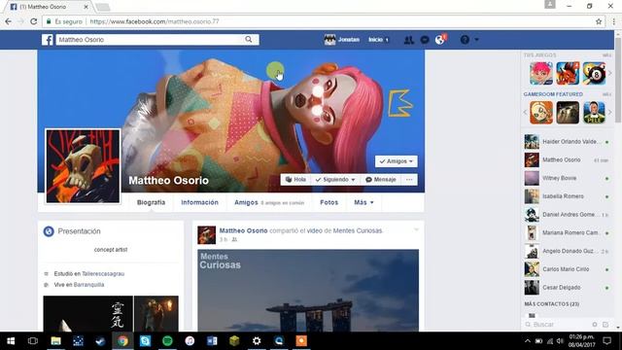Open the Siguiendo dropdown

[x=335, y=179]
